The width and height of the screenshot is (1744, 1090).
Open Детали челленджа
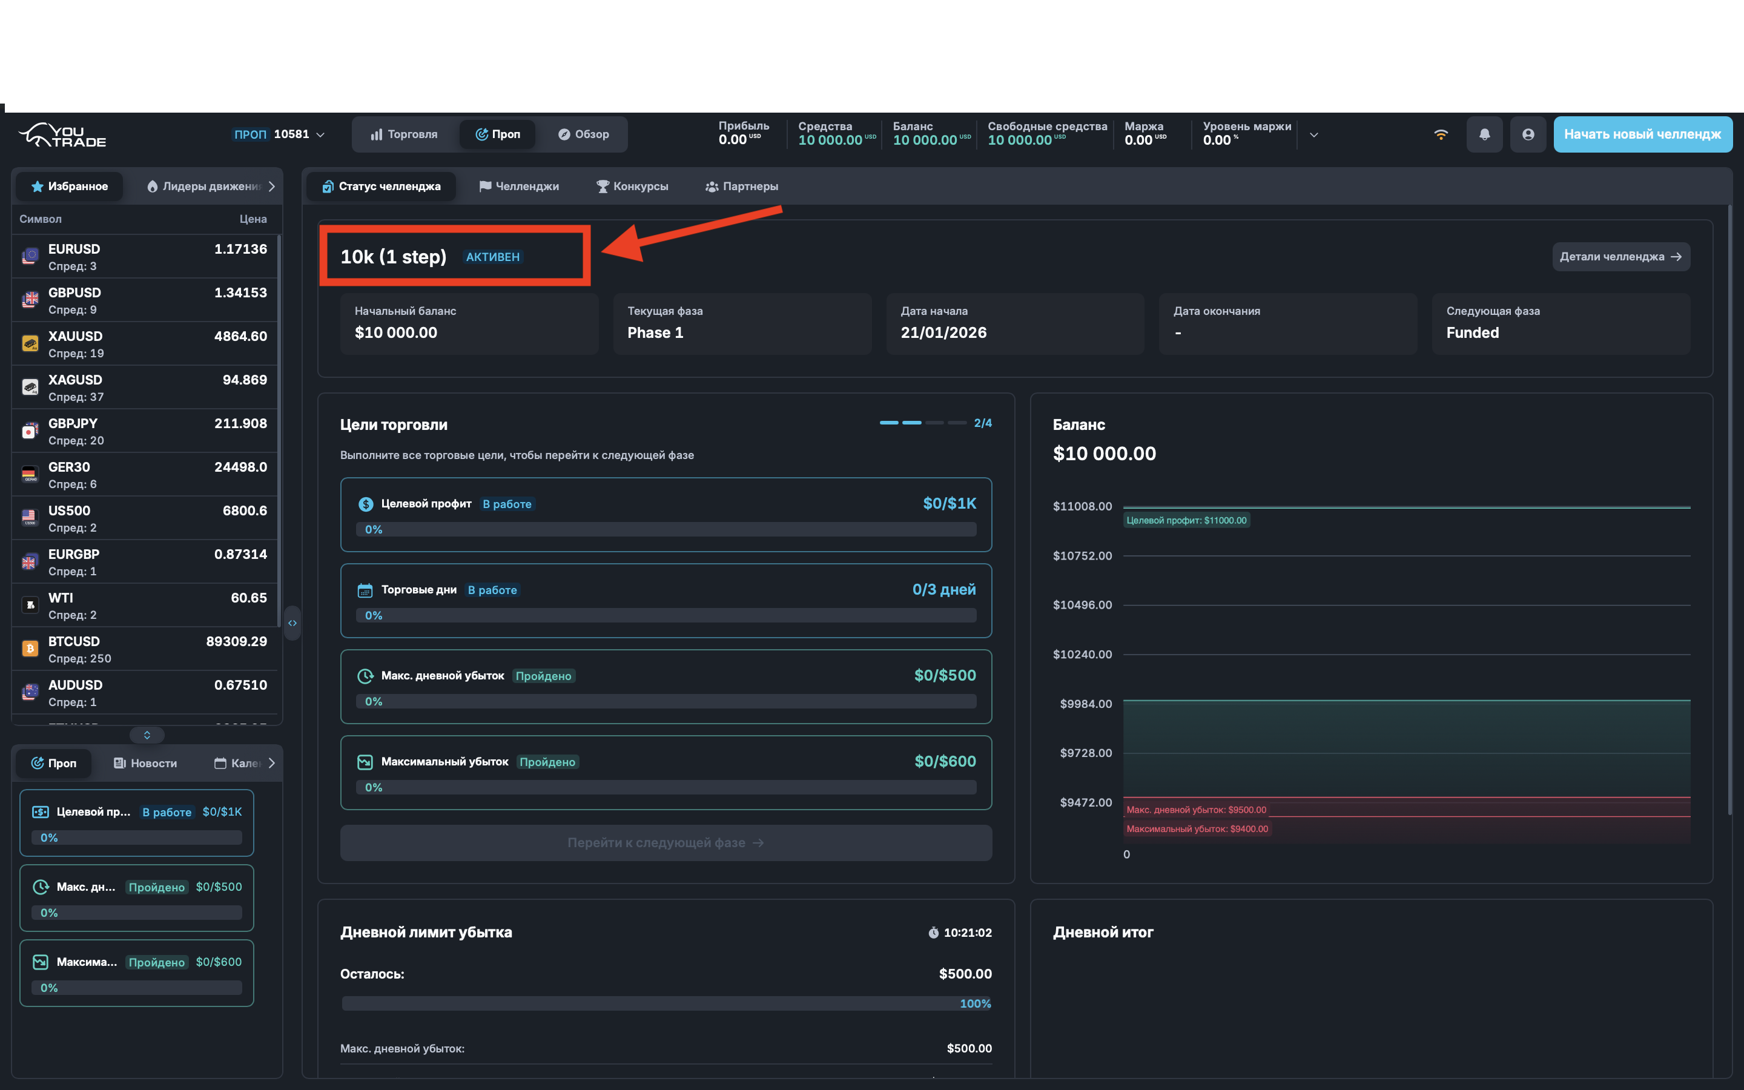point(1620,256)
